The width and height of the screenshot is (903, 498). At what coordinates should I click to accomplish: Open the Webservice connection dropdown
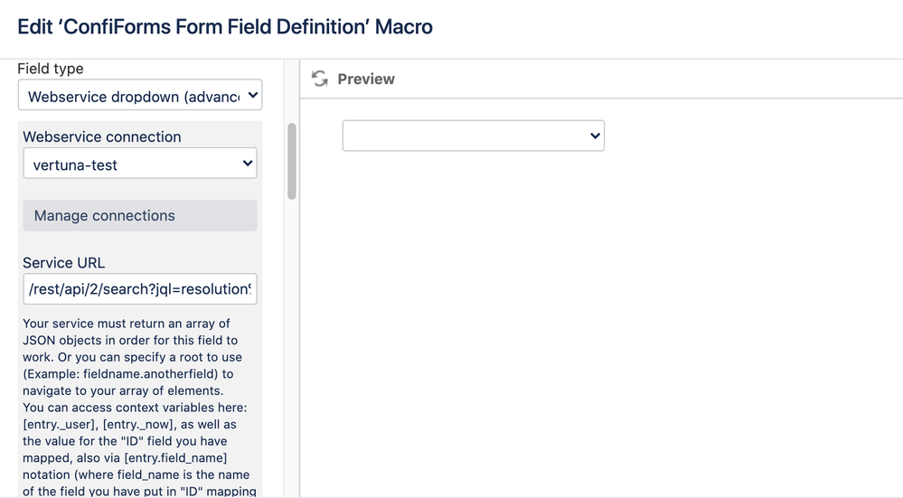tap(140, 164)
